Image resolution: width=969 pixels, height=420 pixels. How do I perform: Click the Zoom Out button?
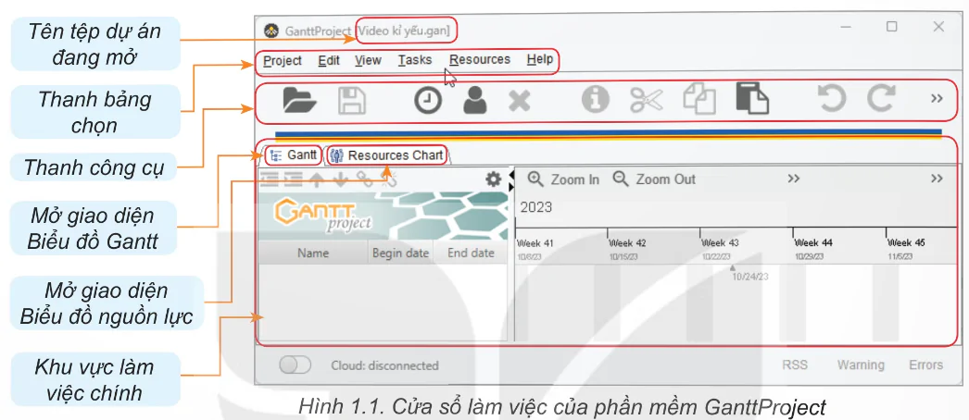[x=654, y=179]
